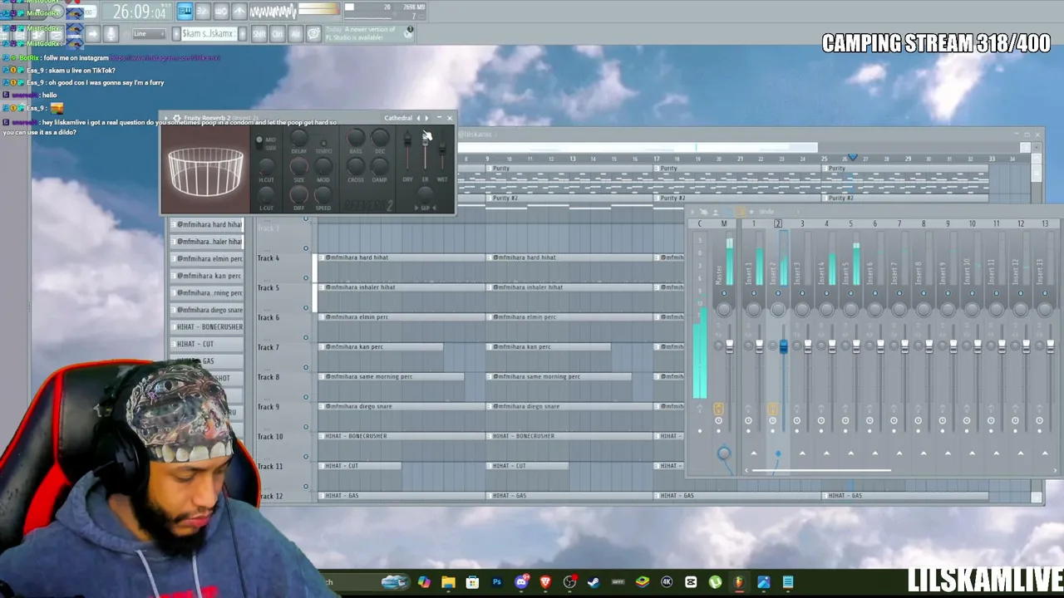Open Steam from the taskbar
This screenshot has height=598, width=1064.
pyautogui.click(x=594, y=582)
